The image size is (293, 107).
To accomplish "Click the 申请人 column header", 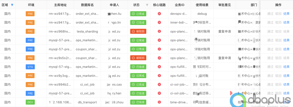I will 114,5.
